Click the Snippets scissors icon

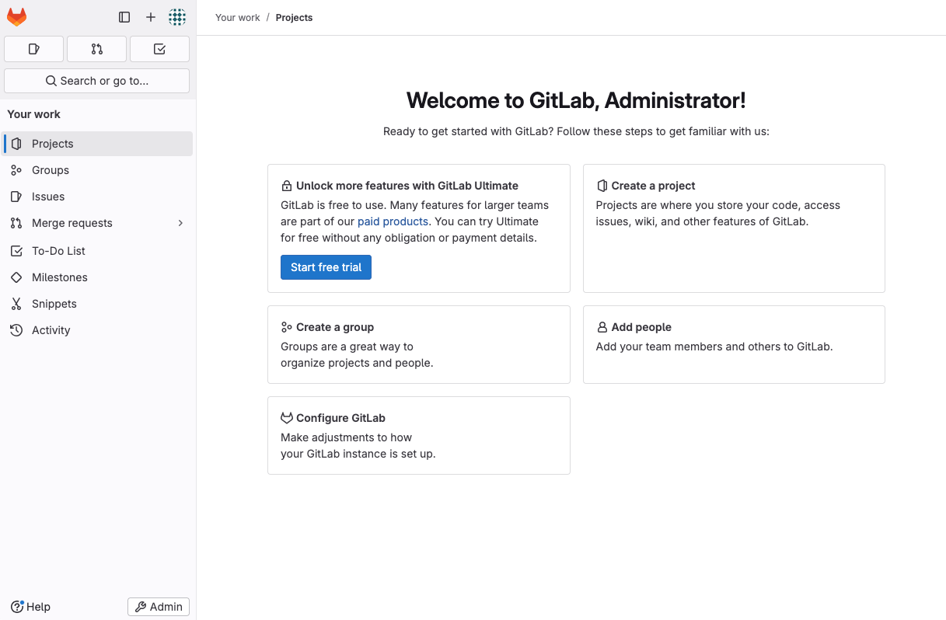click(x=16, y=304)
